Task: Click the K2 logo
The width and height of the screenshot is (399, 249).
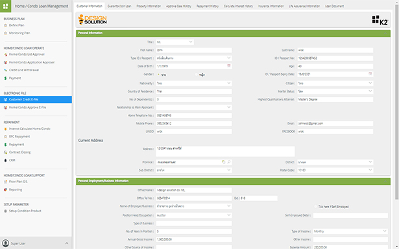Action: coord(380,20)
